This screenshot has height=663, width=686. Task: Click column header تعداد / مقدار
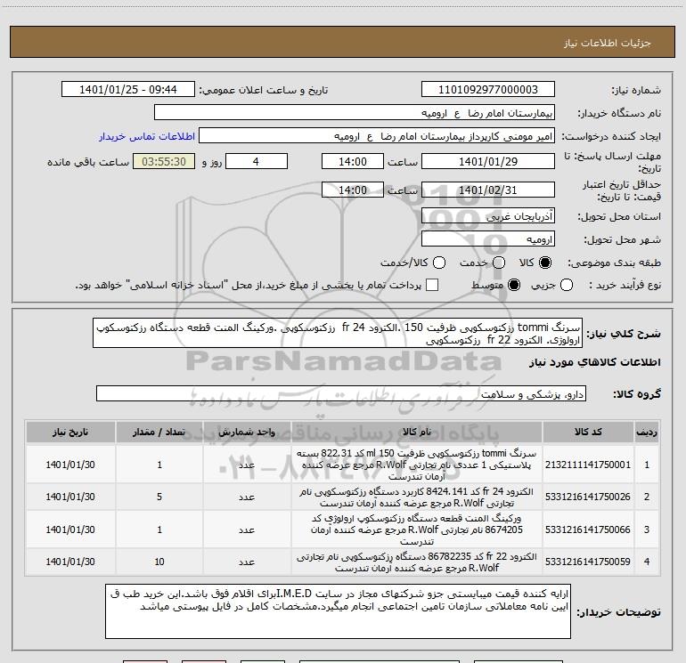[x=159, y=432]
